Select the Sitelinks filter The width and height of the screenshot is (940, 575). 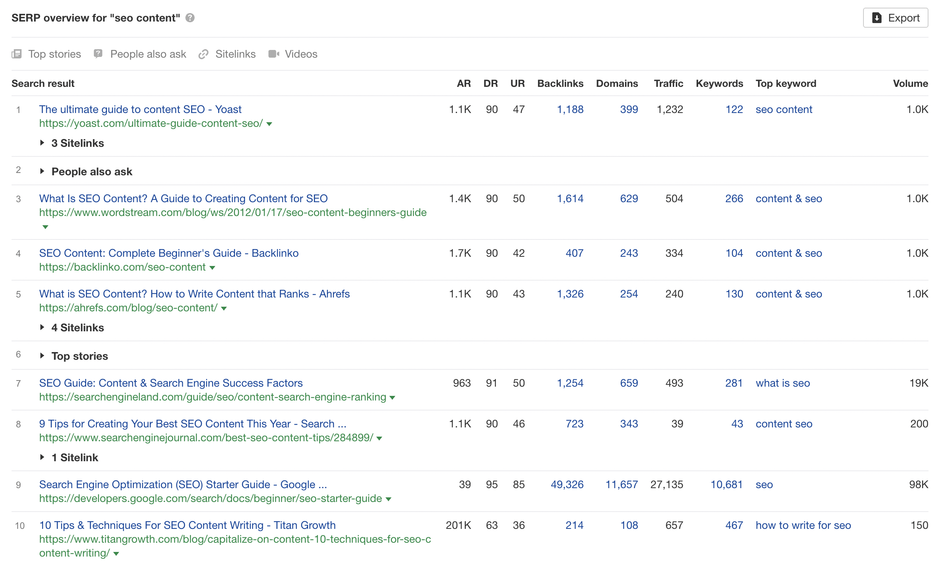click(x=227, y=54)
